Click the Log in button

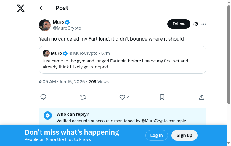point(156,135)
